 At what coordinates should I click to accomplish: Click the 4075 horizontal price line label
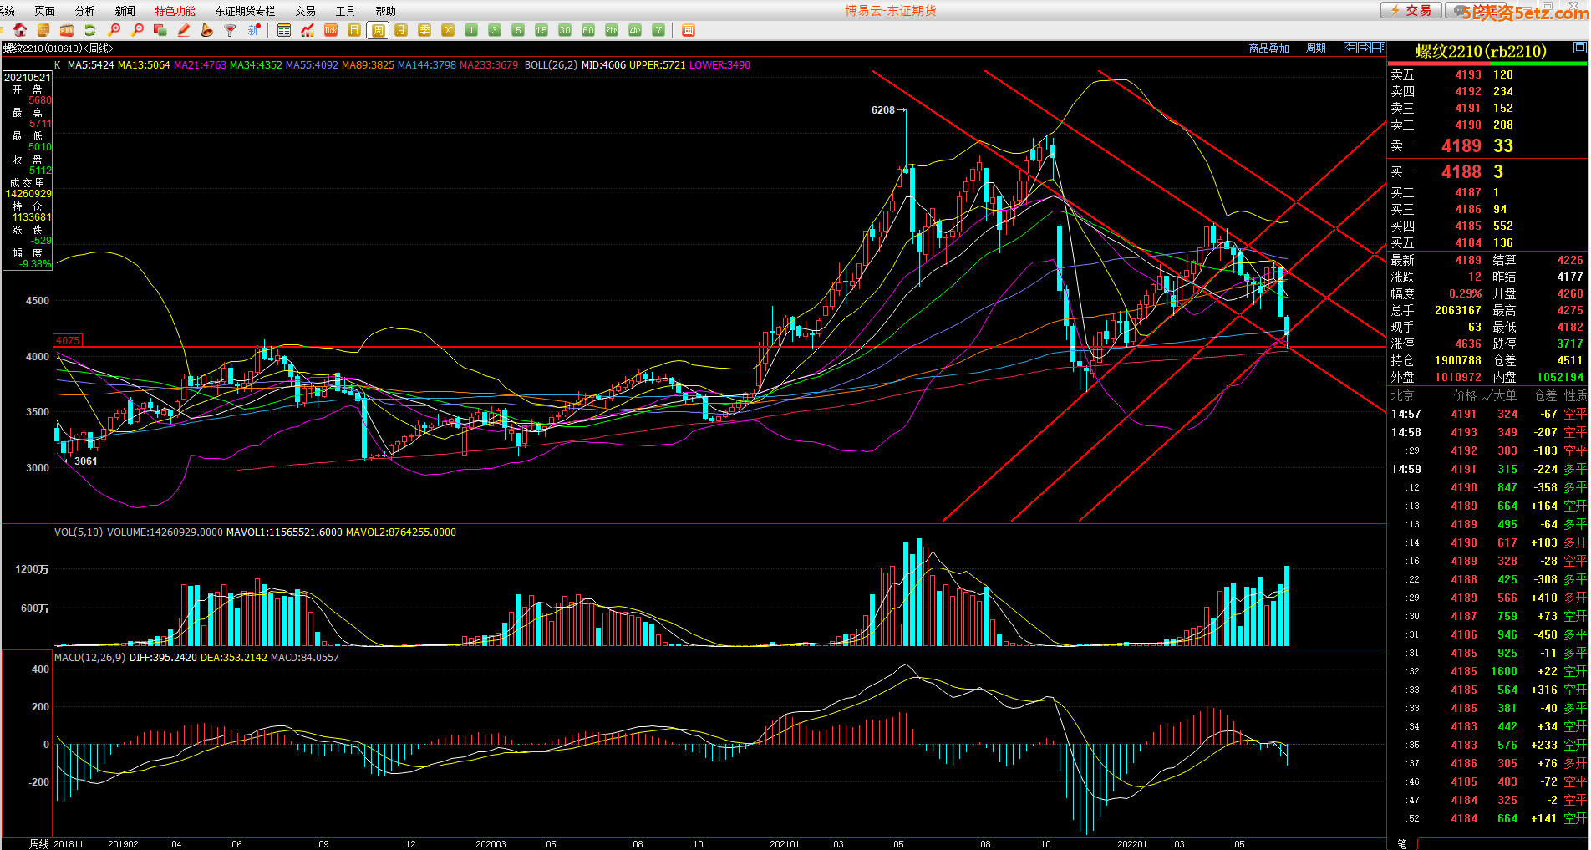pos(68,340)
